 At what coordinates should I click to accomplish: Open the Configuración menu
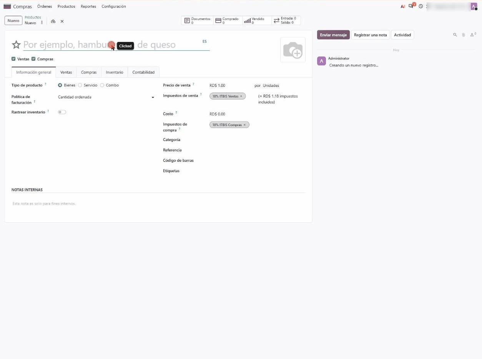(114, 7)
